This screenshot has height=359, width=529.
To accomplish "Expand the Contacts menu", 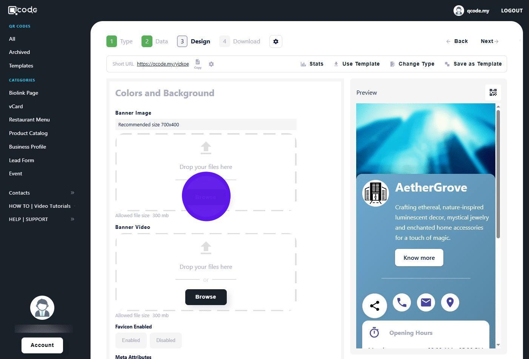I will tap(42, 193).
